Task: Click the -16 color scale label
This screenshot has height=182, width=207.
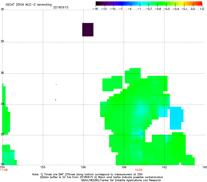Action: pos(95,9)
